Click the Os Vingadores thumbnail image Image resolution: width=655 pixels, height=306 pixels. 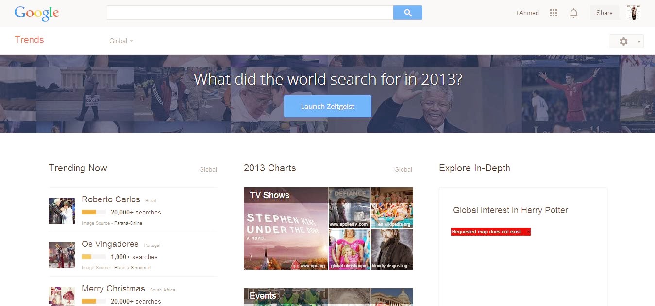coord(62,255)
